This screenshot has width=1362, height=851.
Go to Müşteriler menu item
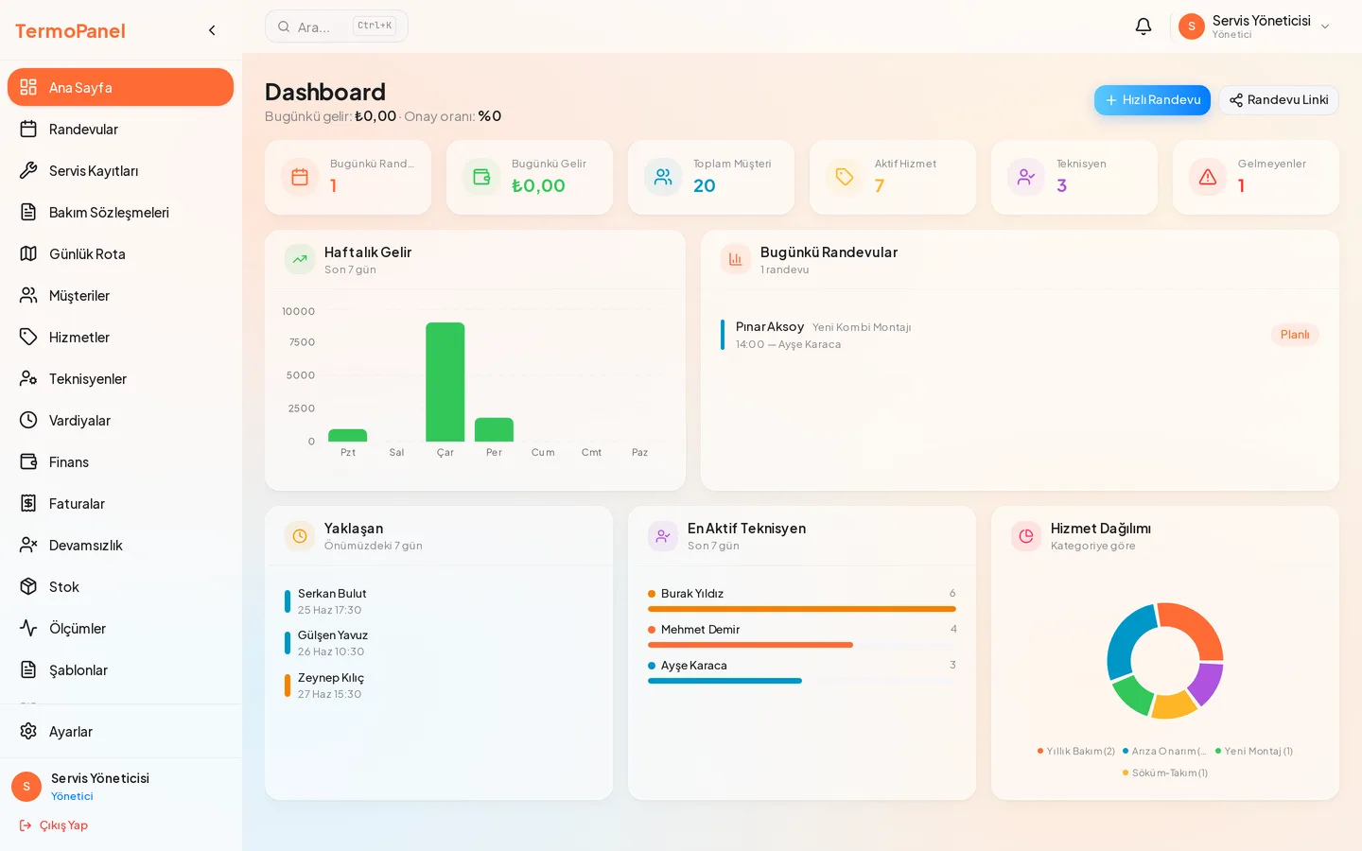pos(120,295)
